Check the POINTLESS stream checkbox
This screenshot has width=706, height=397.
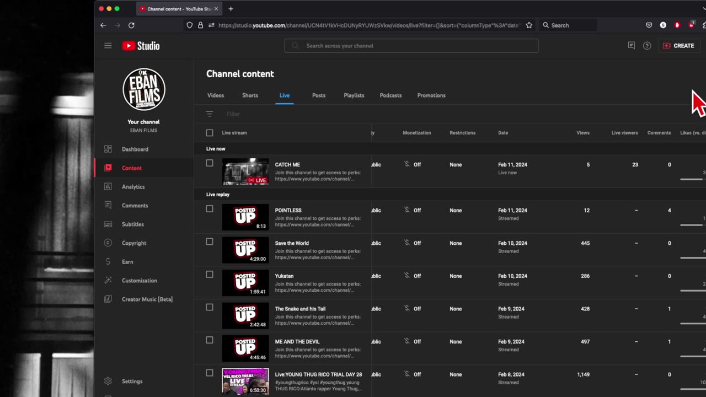point(210,209)
